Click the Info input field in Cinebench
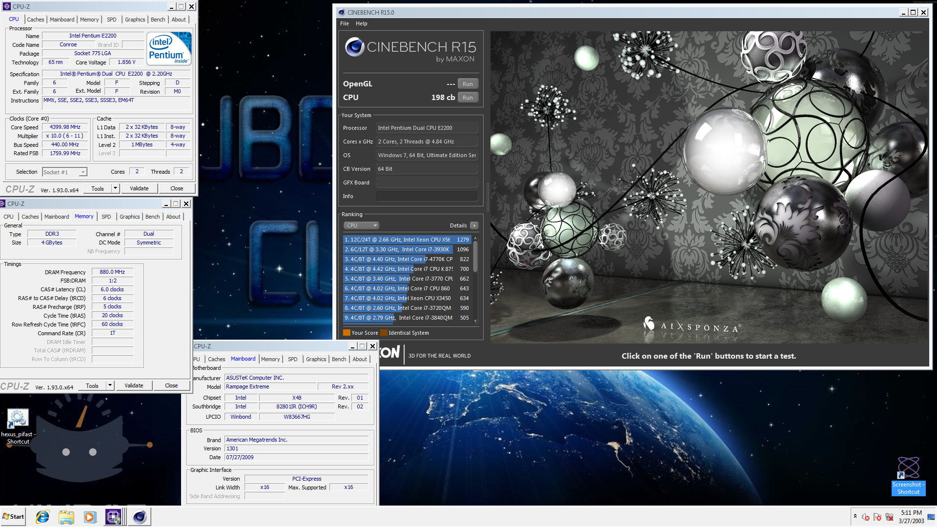937x527 pixels. coord(427,196)
